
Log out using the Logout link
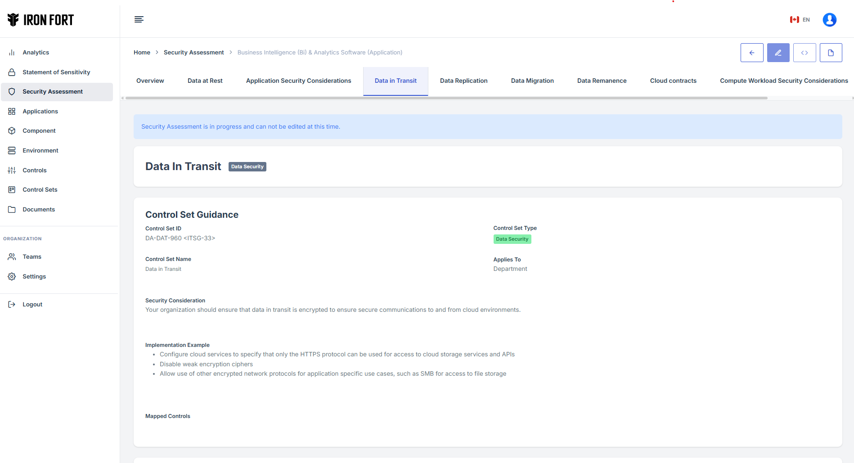pyautogui.click(x=32, y=304)
